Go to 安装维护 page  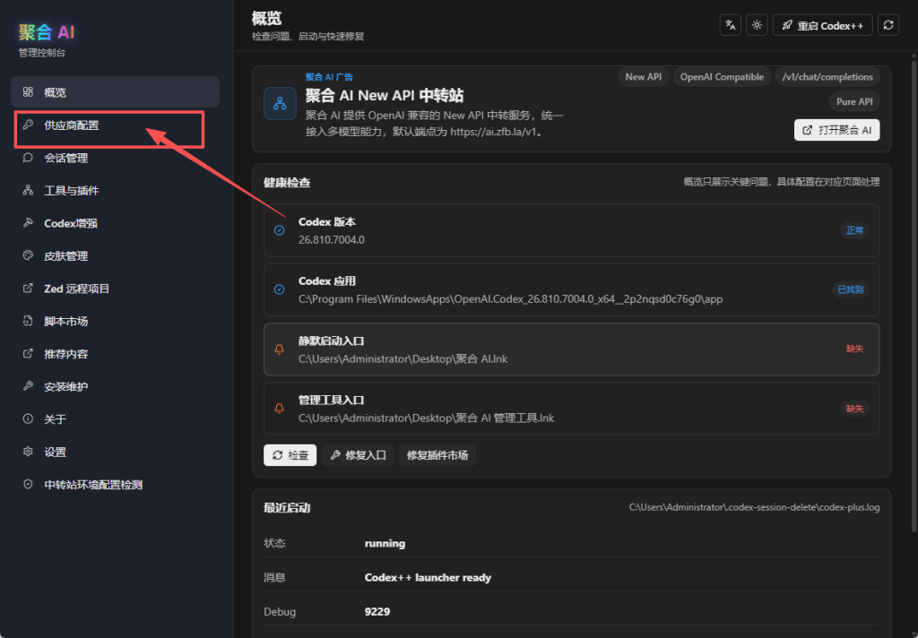pos(115,386)
